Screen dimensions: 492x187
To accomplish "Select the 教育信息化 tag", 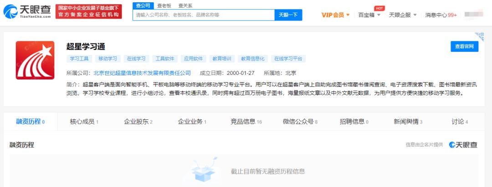I will pyautogui.click(x=253, y=59).
